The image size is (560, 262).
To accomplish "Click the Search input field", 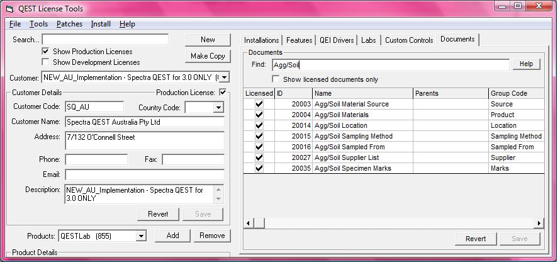I will (x=105, y=40).
